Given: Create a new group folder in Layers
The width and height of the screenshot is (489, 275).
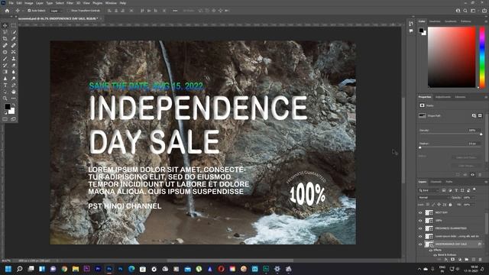Looking at the screenshot, I should (467, 260).
